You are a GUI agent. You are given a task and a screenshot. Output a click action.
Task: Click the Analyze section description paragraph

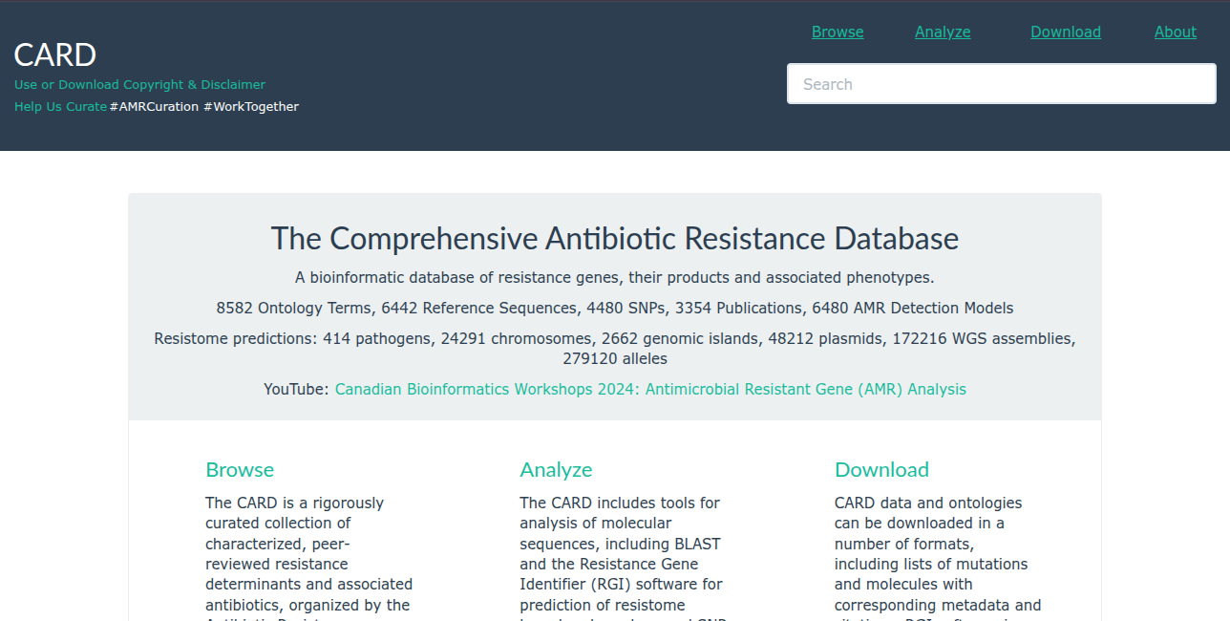[x=621, y=553]
